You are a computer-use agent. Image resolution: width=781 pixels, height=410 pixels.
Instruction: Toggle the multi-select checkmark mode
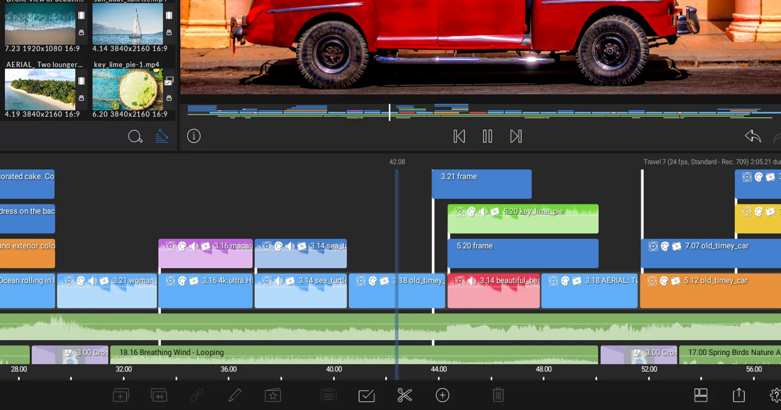point(367,395)
